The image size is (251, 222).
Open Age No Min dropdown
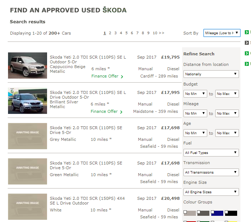click(x=195, y=133)
